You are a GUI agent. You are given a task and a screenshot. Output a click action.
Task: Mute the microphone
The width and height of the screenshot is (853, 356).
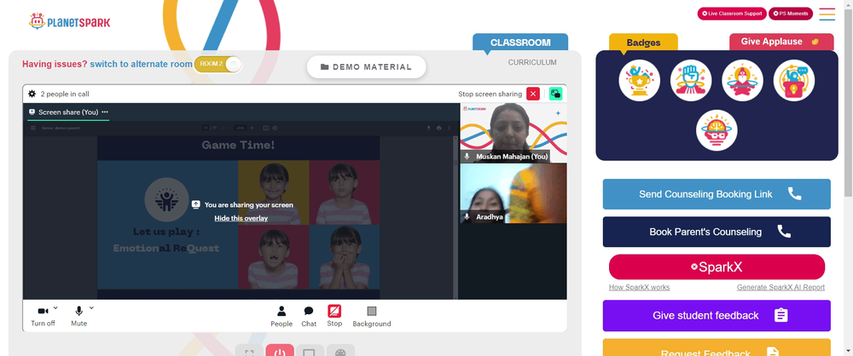[x=78, y=316]
